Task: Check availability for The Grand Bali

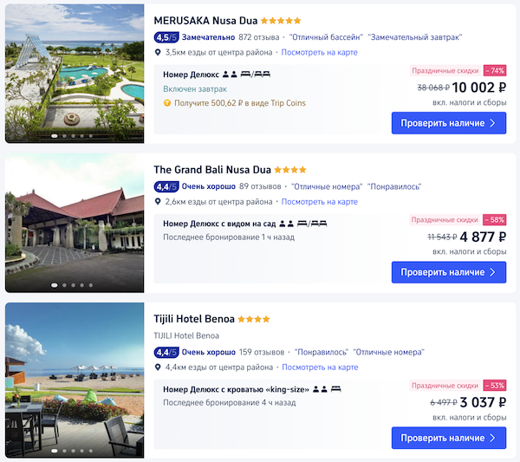Action: (x=448, y=272)
